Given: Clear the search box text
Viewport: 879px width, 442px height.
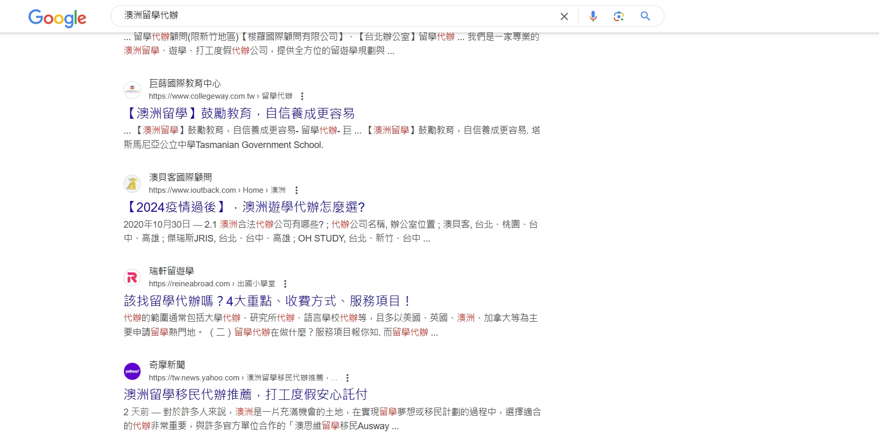Looking at the screenshot, I should pyautogui.click(x=564, y=16).
